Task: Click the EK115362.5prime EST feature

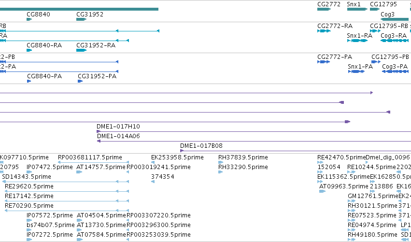Action: 320,182
